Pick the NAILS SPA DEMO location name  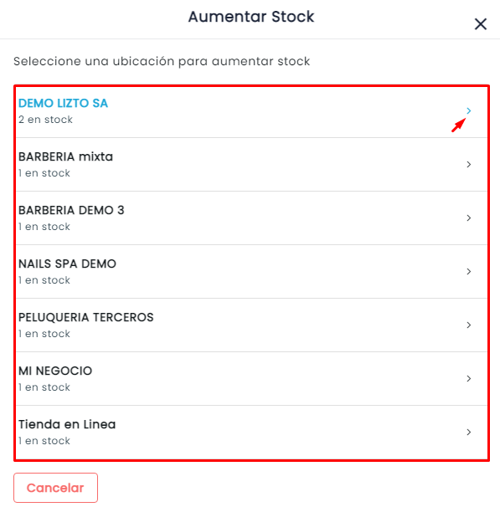point(67,264)
